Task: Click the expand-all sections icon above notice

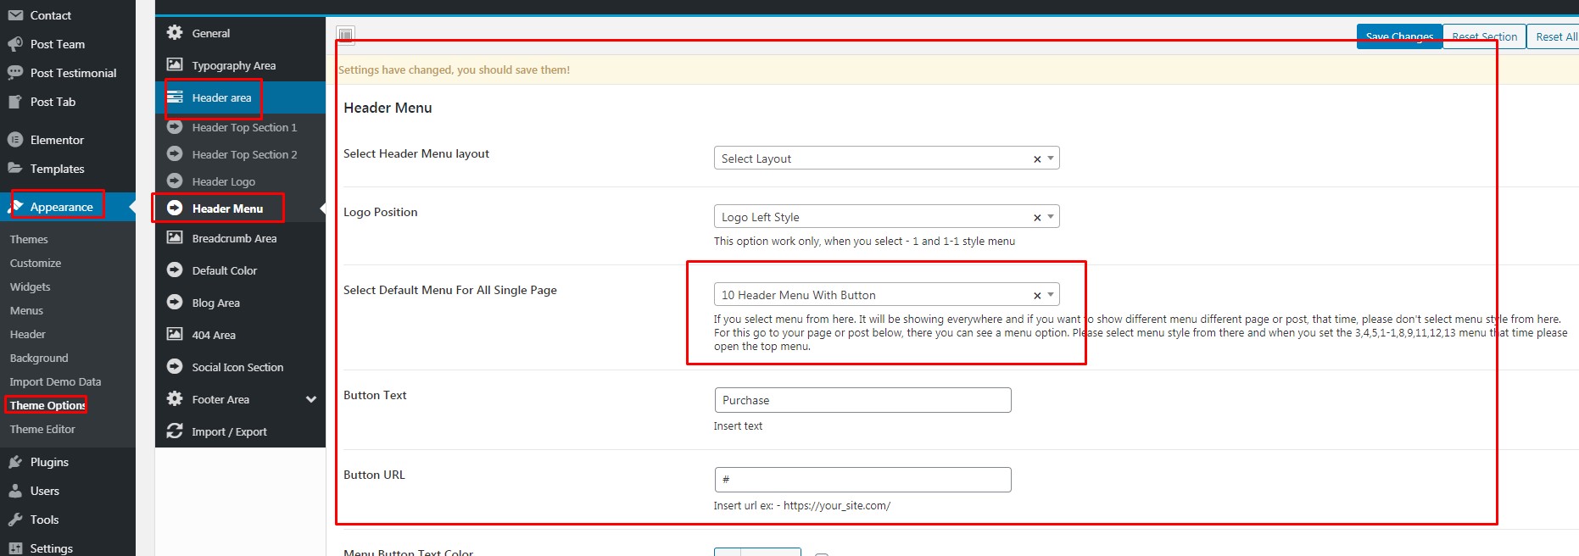Action: (x=345, y=36)
